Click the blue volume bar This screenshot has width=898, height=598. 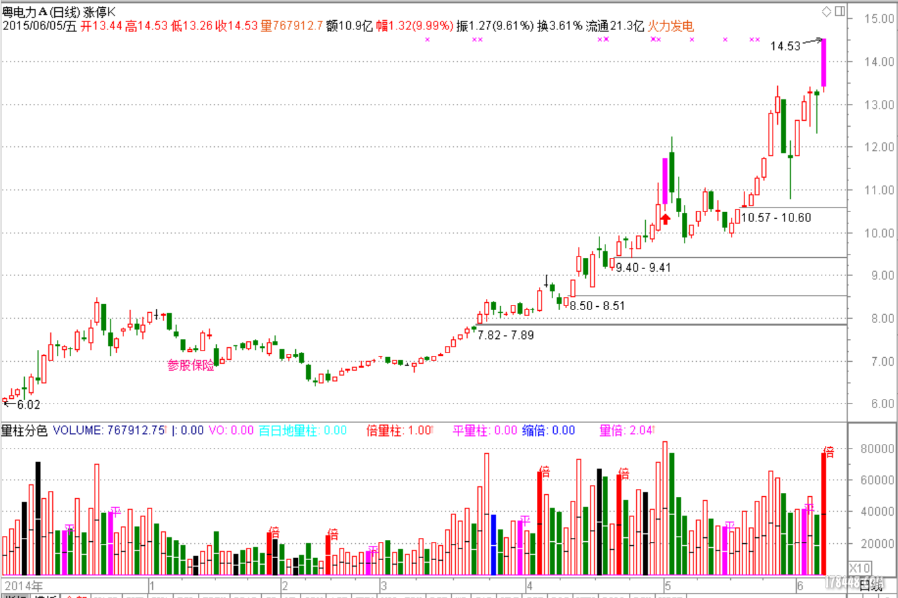click(493, 544)
